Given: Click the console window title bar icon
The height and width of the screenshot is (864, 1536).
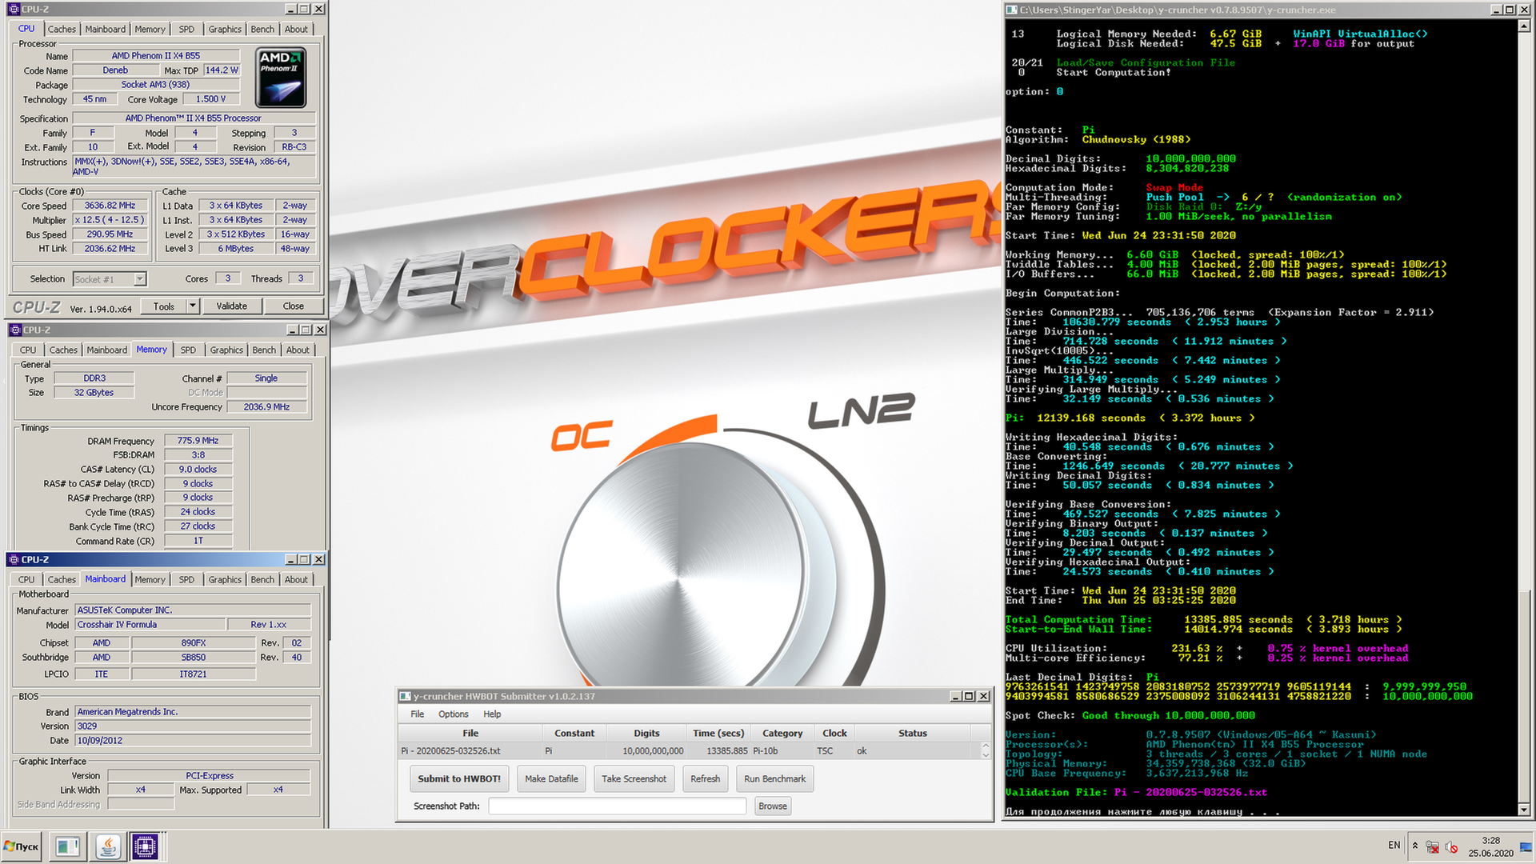Looking at the screenshot, I should [1012, 10].
